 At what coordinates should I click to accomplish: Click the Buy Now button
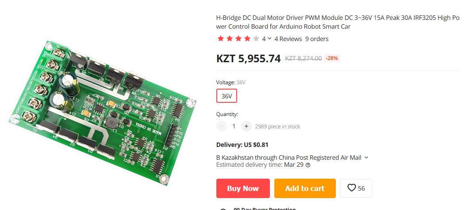click(x=243, y=188)
